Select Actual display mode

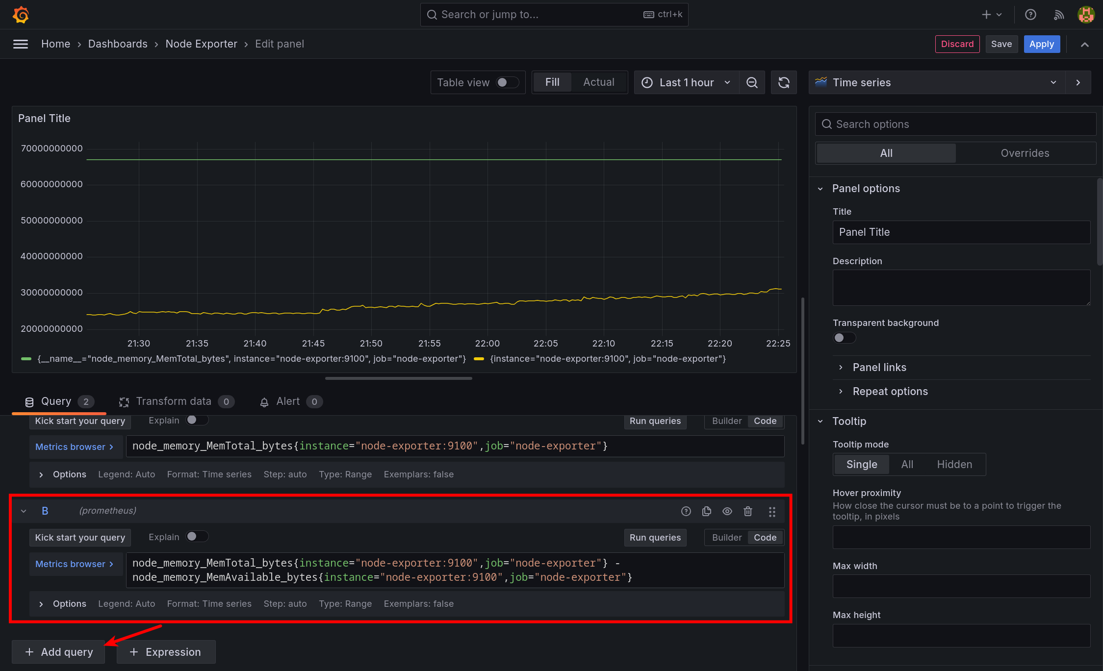(x=598, y=82)
